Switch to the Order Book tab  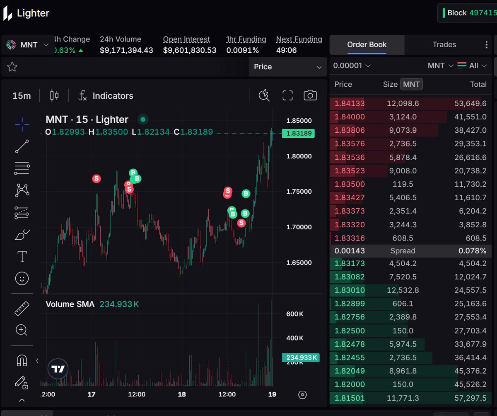(367, 45)
